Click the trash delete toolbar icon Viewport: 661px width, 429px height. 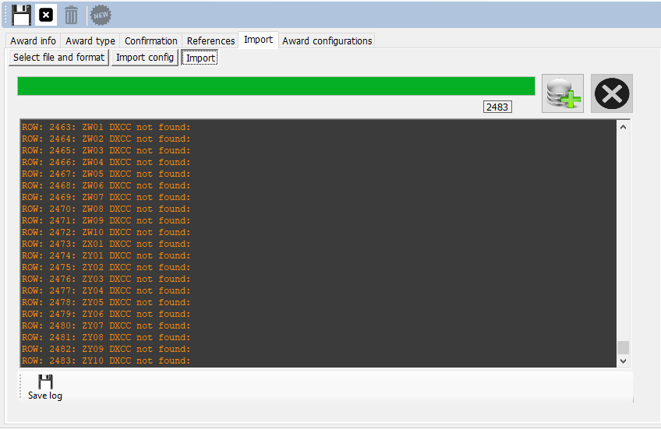tap(71, 15)
